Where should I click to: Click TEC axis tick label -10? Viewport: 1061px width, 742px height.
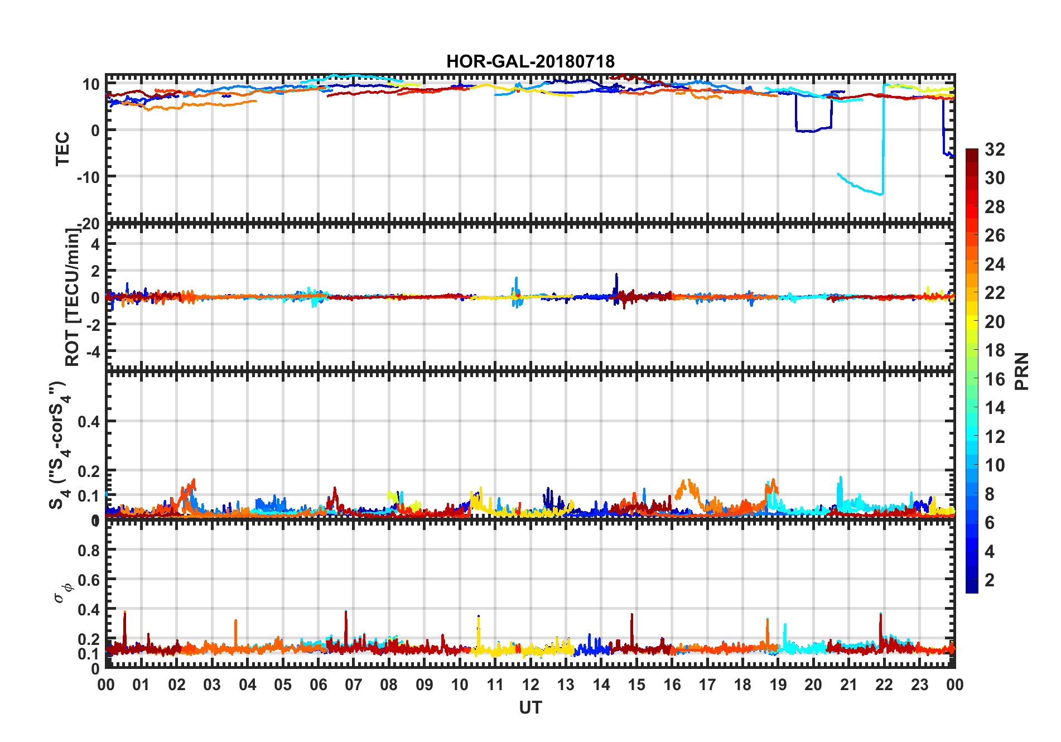click(88, 177)
